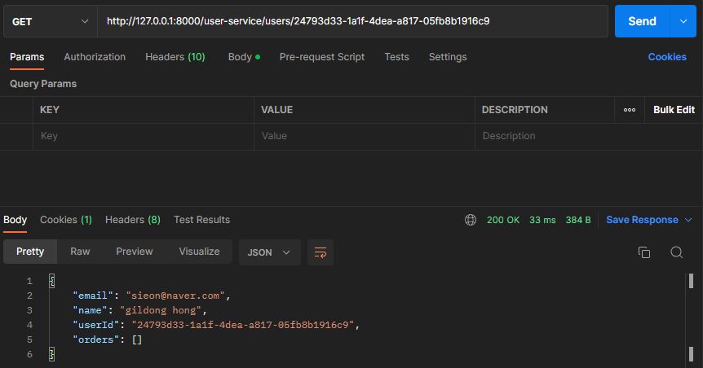
Task: Open the Settings tab
Action: click(448, 57)
